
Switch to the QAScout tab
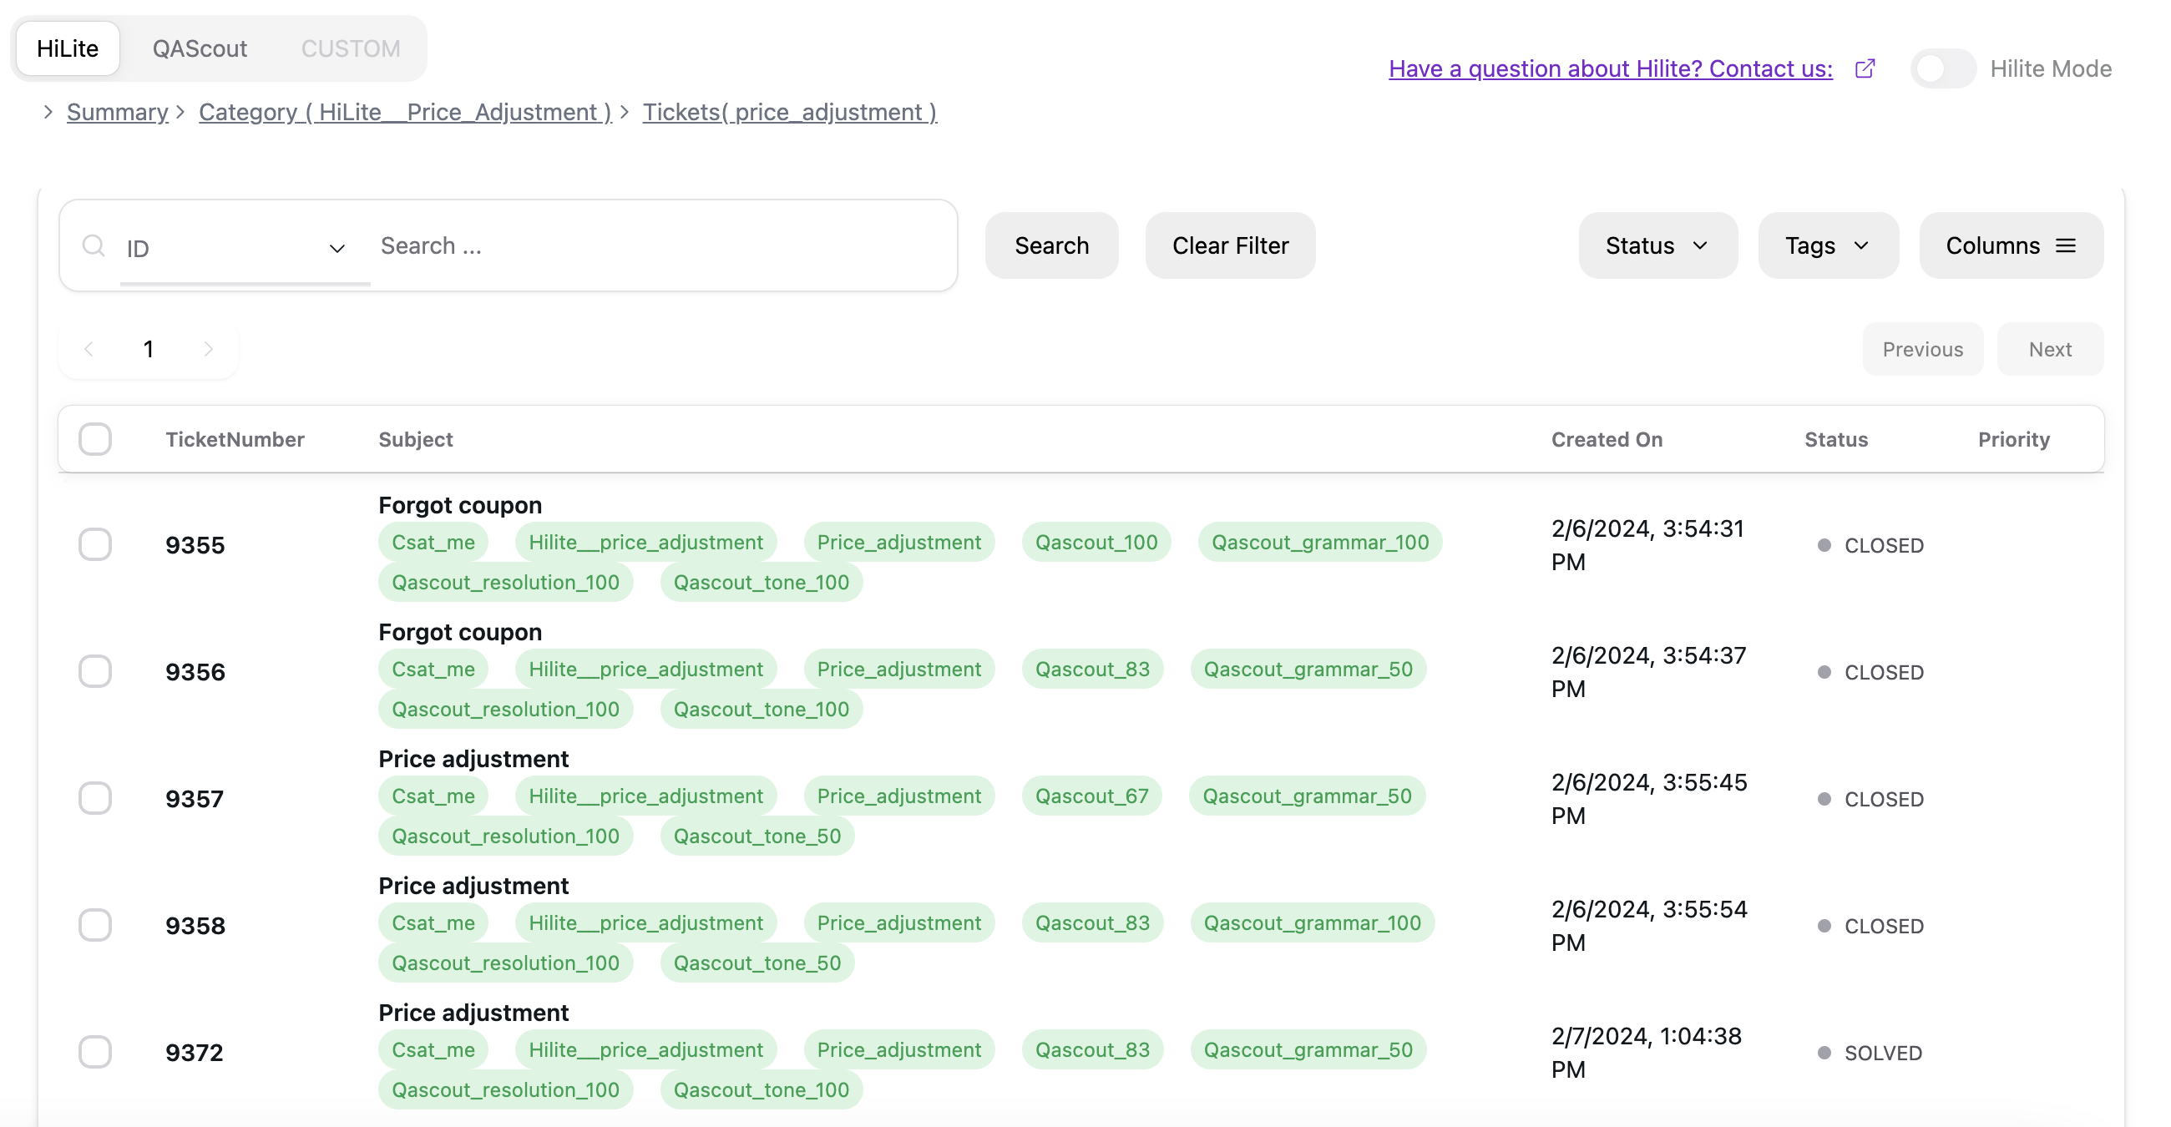tap(200, 48)
